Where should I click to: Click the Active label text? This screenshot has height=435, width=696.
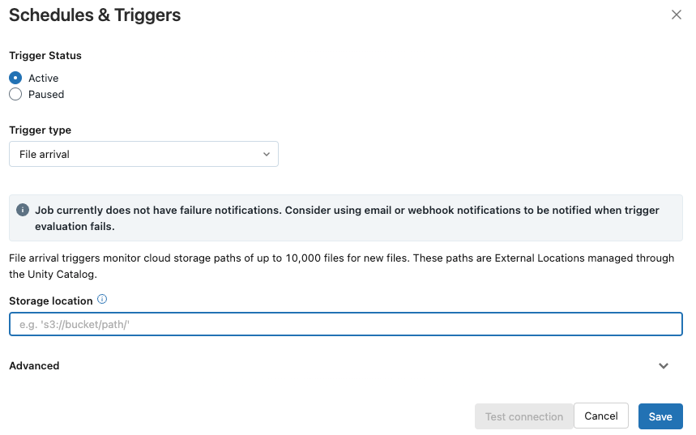[x=44, y=78]
